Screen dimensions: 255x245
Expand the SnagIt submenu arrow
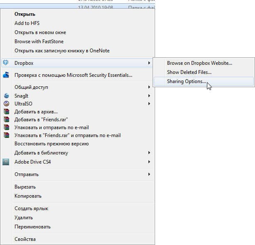149,96
